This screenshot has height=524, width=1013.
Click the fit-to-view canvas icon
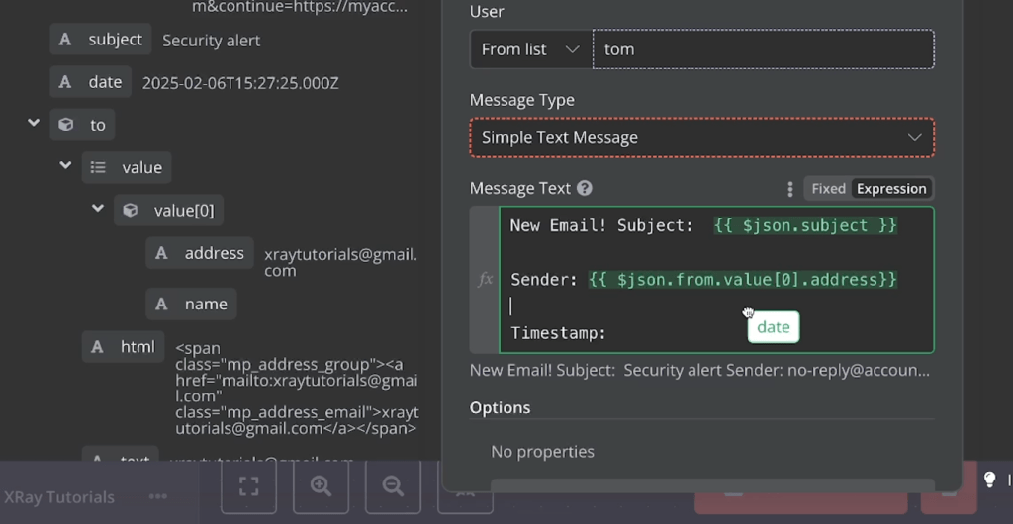point(248,485)
